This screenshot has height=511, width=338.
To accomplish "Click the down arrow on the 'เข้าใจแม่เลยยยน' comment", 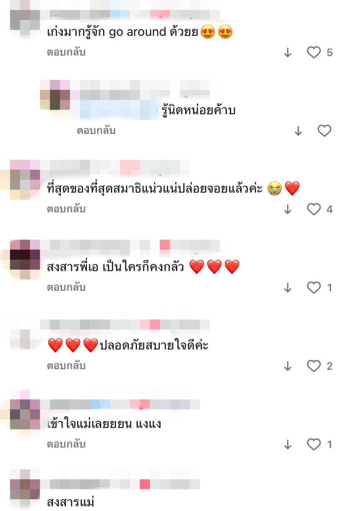I will click(288, 444).
